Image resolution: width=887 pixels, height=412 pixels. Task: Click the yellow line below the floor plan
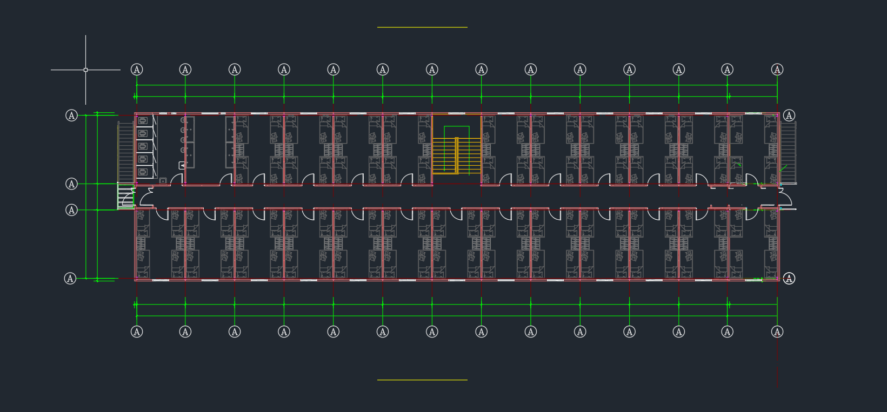click(422, 380)
